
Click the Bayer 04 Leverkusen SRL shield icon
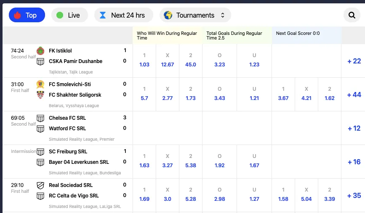coord(40,162)
